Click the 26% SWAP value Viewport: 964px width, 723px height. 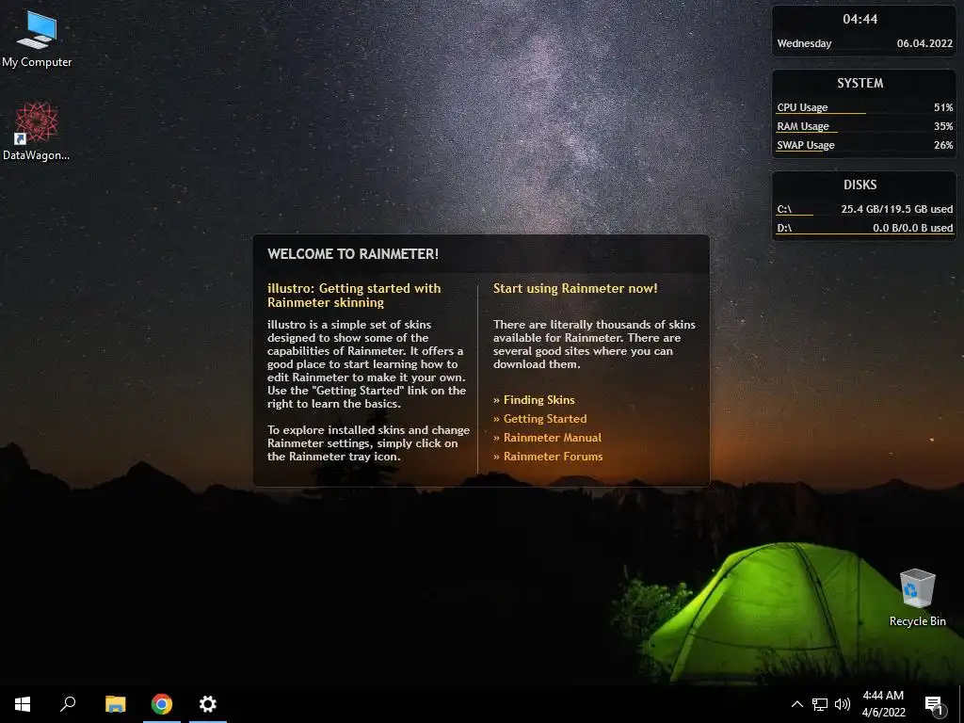pyautogui.click(x=943, y=145)
